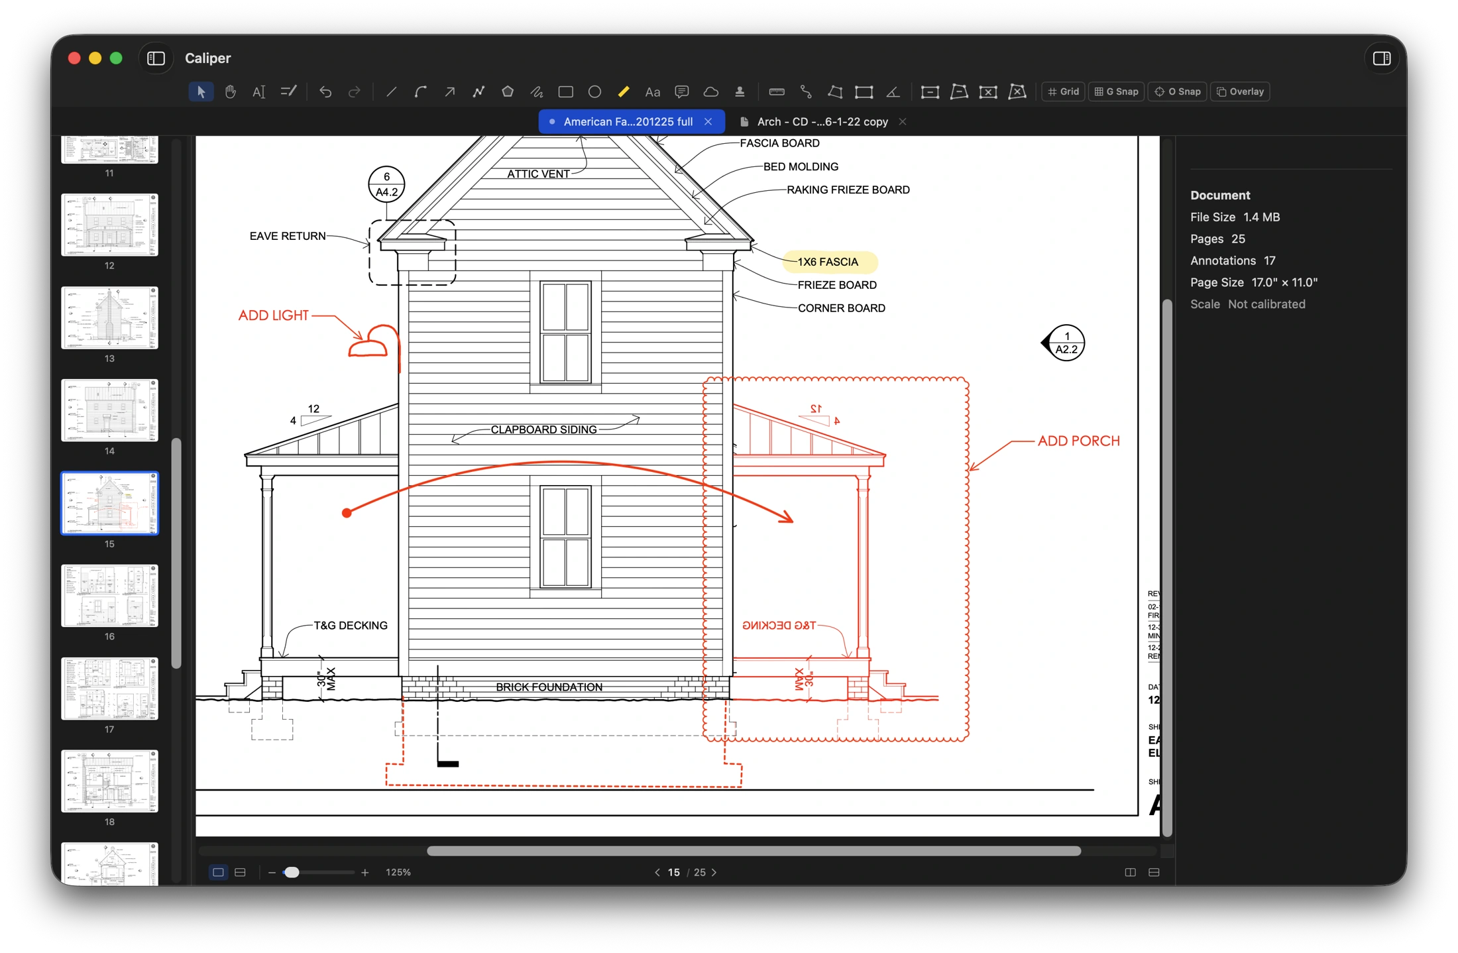
Task: Choose the freehand ink tool
Action: (x=537, y=91)
